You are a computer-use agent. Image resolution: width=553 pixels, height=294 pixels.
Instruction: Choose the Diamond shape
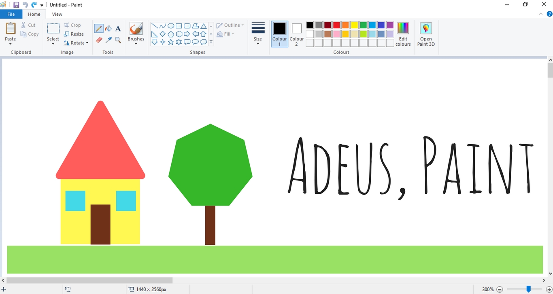tap(162, 34)
